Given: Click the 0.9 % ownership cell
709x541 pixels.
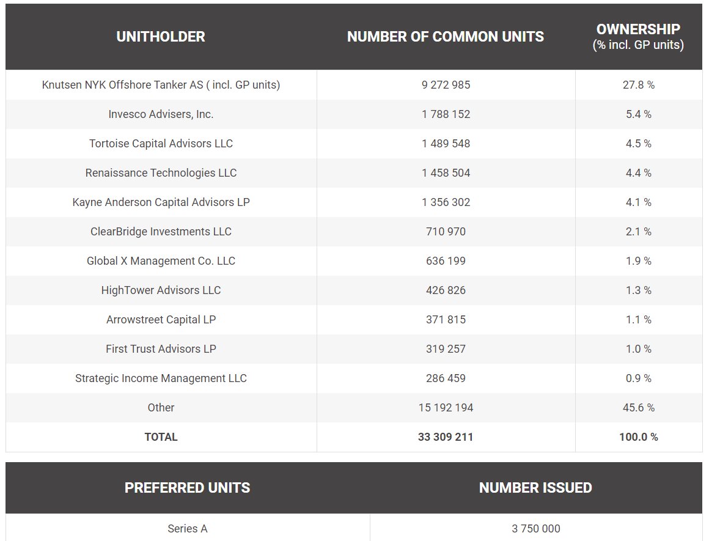Looking at the screenshot, I should pyautogui.click(x=639, y=378).
